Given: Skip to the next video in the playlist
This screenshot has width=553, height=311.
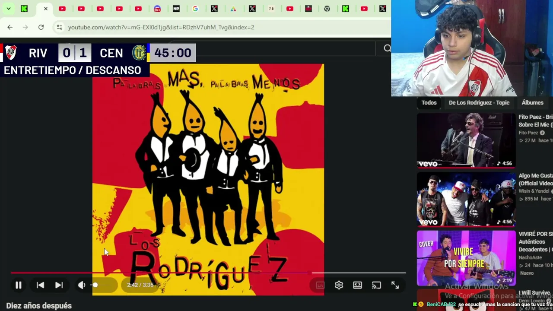Looking at the screenshot, I should 59,285.
